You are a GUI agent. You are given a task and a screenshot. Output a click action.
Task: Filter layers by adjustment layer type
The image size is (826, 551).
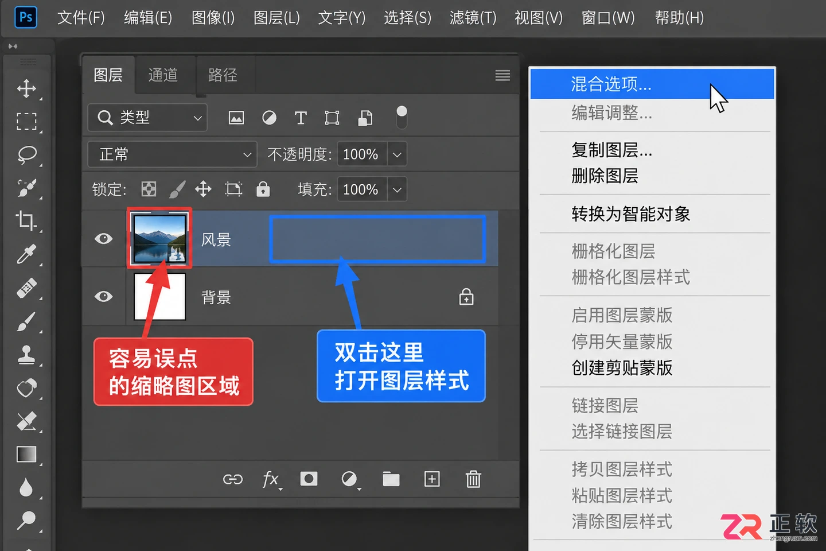coord(269,118)
